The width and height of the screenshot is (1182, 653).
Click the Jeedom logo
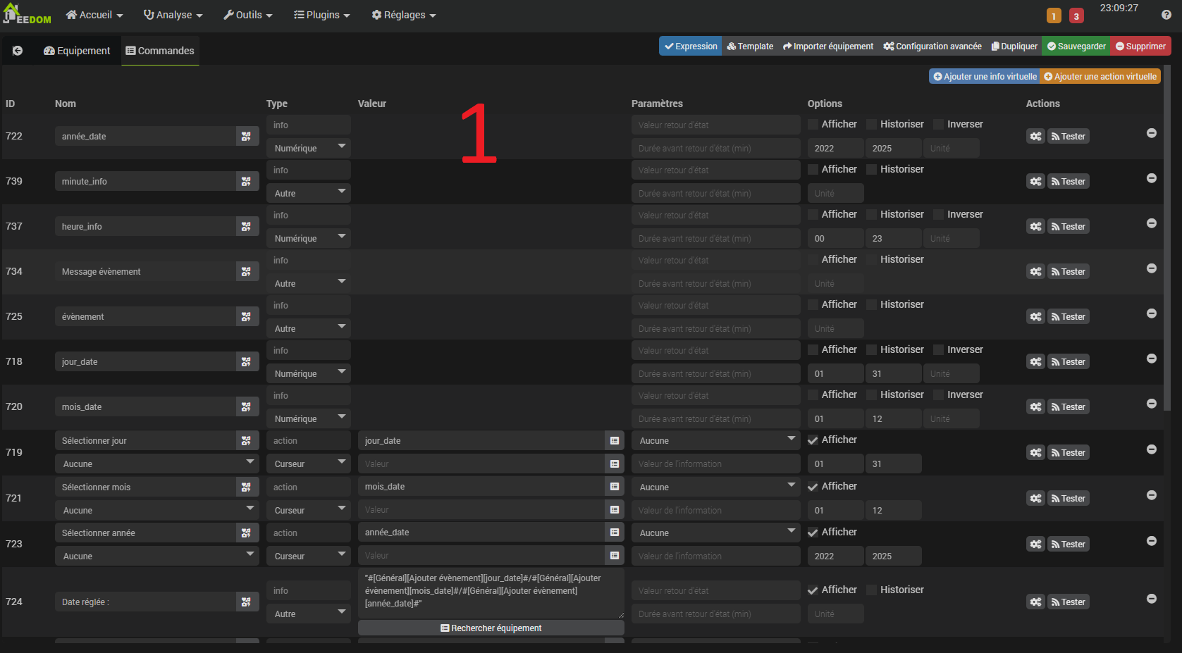coord(27,15)
